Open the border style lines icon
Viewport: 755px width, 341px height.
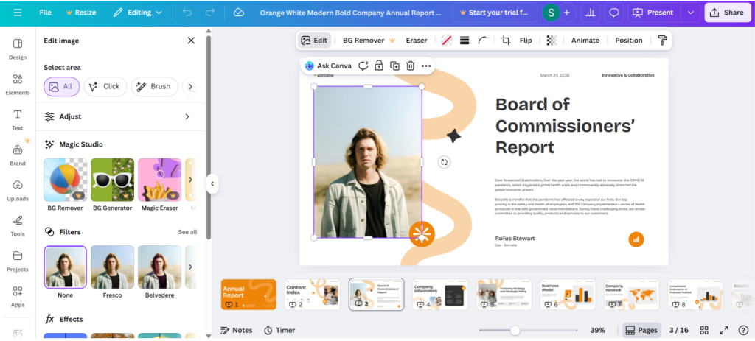click(465, 41)
